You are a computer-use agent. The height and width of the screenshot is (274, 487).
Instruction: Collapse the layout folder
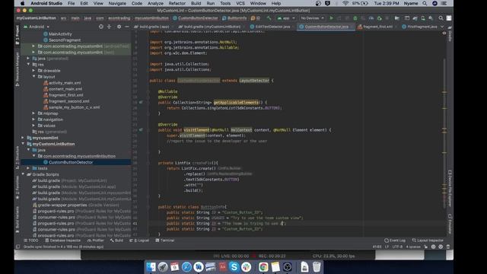(33, 76)
